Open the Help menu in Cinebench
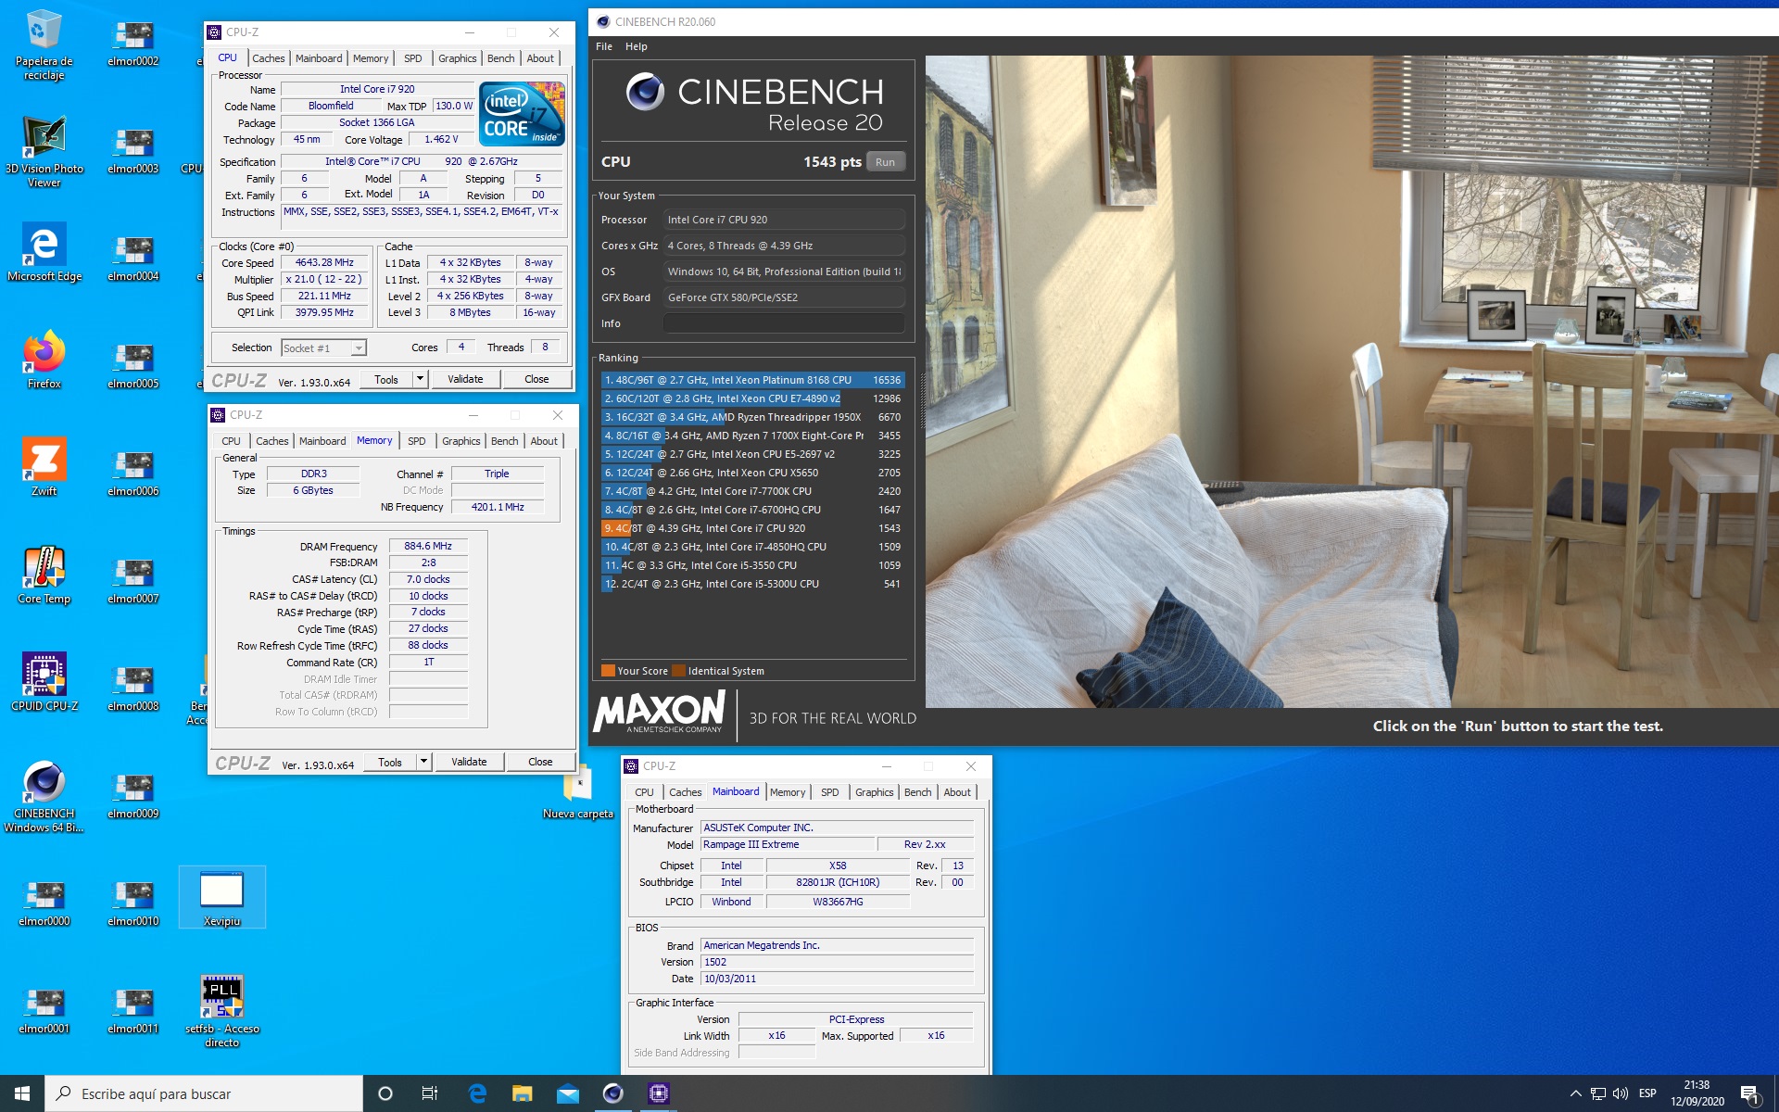1779x1112 pixels. [x=637, y=46]
